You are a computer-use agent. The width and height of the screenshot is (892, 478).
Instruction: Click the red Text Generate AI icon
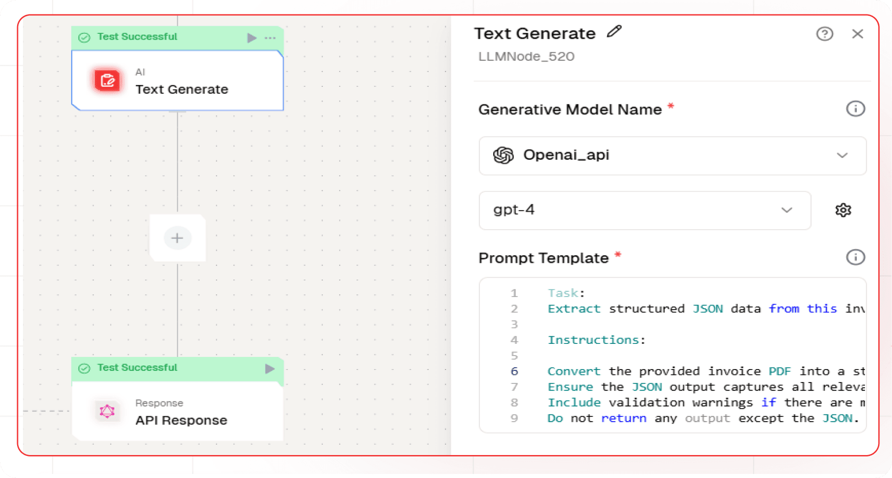pos(108,81)
